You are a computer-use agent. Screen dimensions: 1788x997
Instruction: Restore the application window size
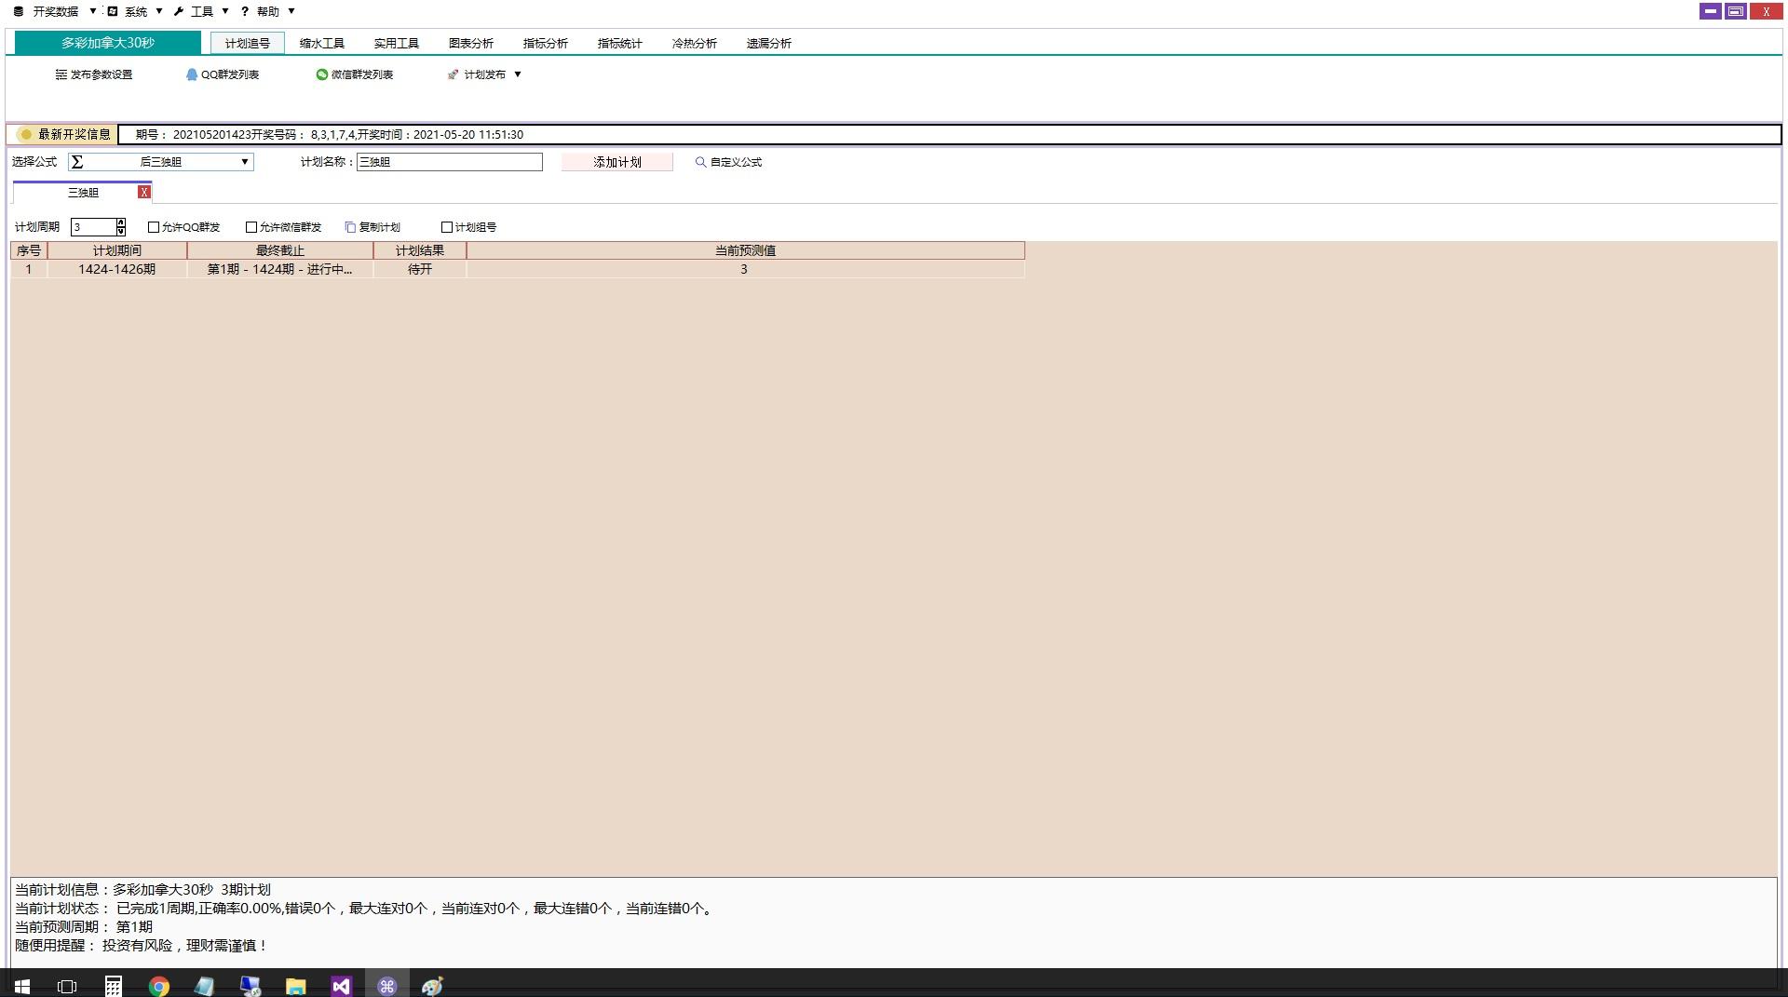pyautogui.click(x=1736, y=11)
